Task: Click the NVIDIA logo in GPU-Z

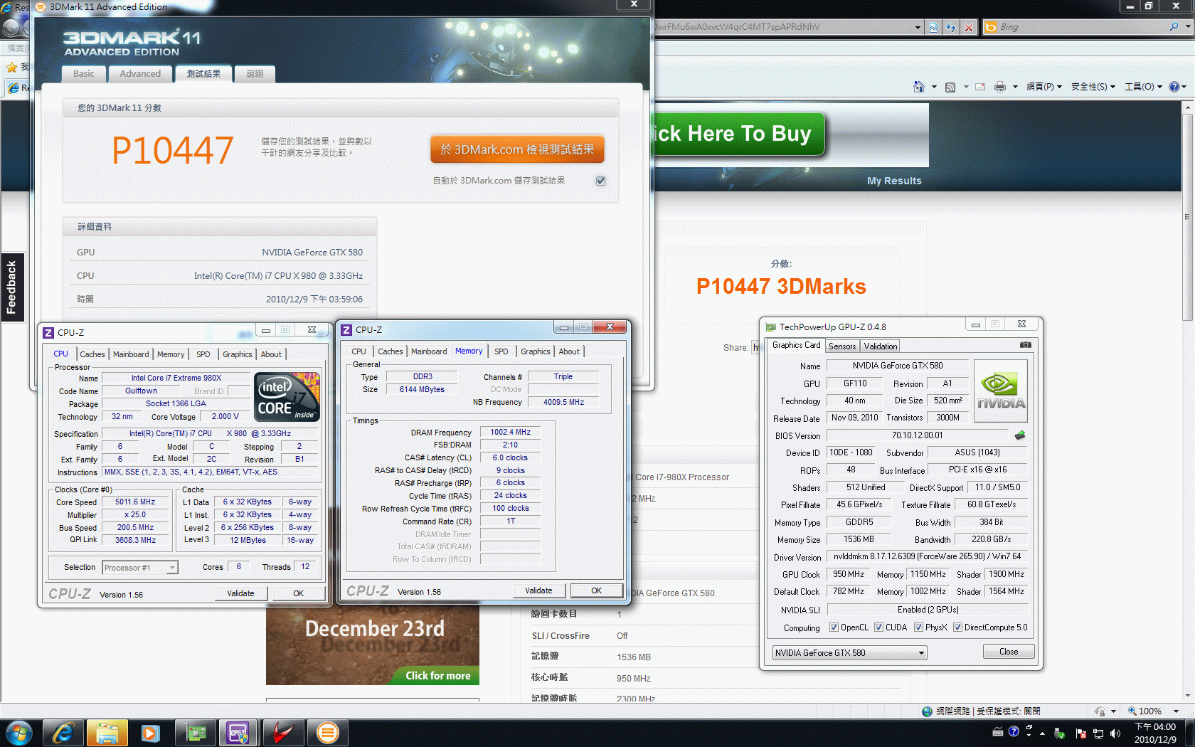Action: tap(1002, 391)
